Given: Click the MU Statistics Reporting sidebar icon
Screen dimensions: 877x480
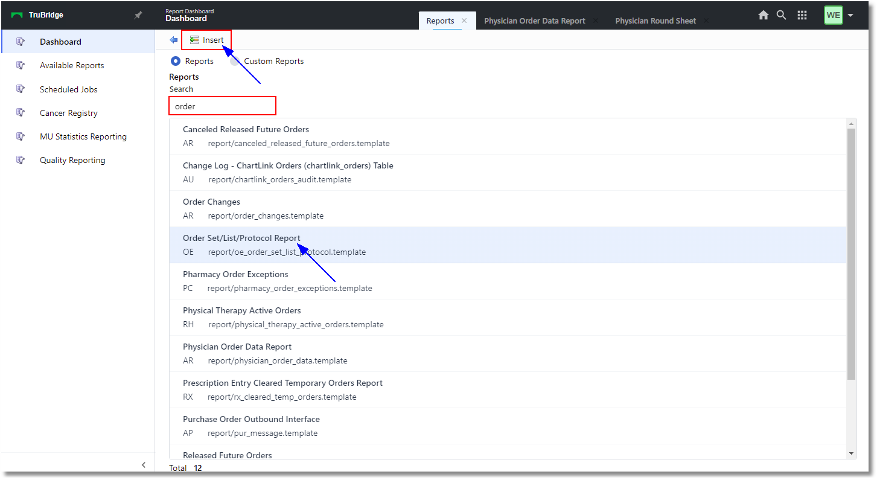Looking at the screenshot, I should tap(21, 136).
